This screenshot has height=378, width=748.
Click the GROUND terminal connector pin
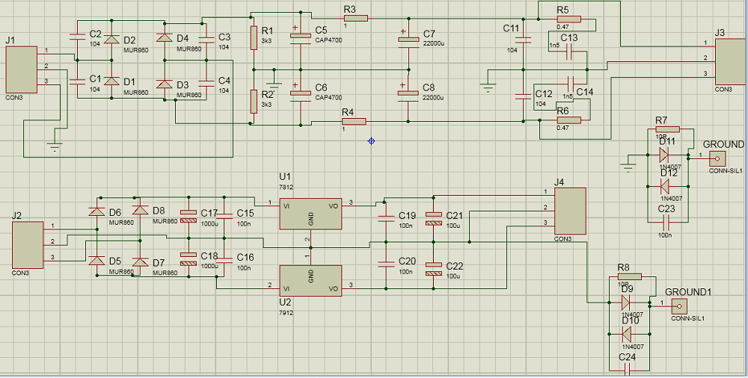pyautogui.click(x=716, y=158)
